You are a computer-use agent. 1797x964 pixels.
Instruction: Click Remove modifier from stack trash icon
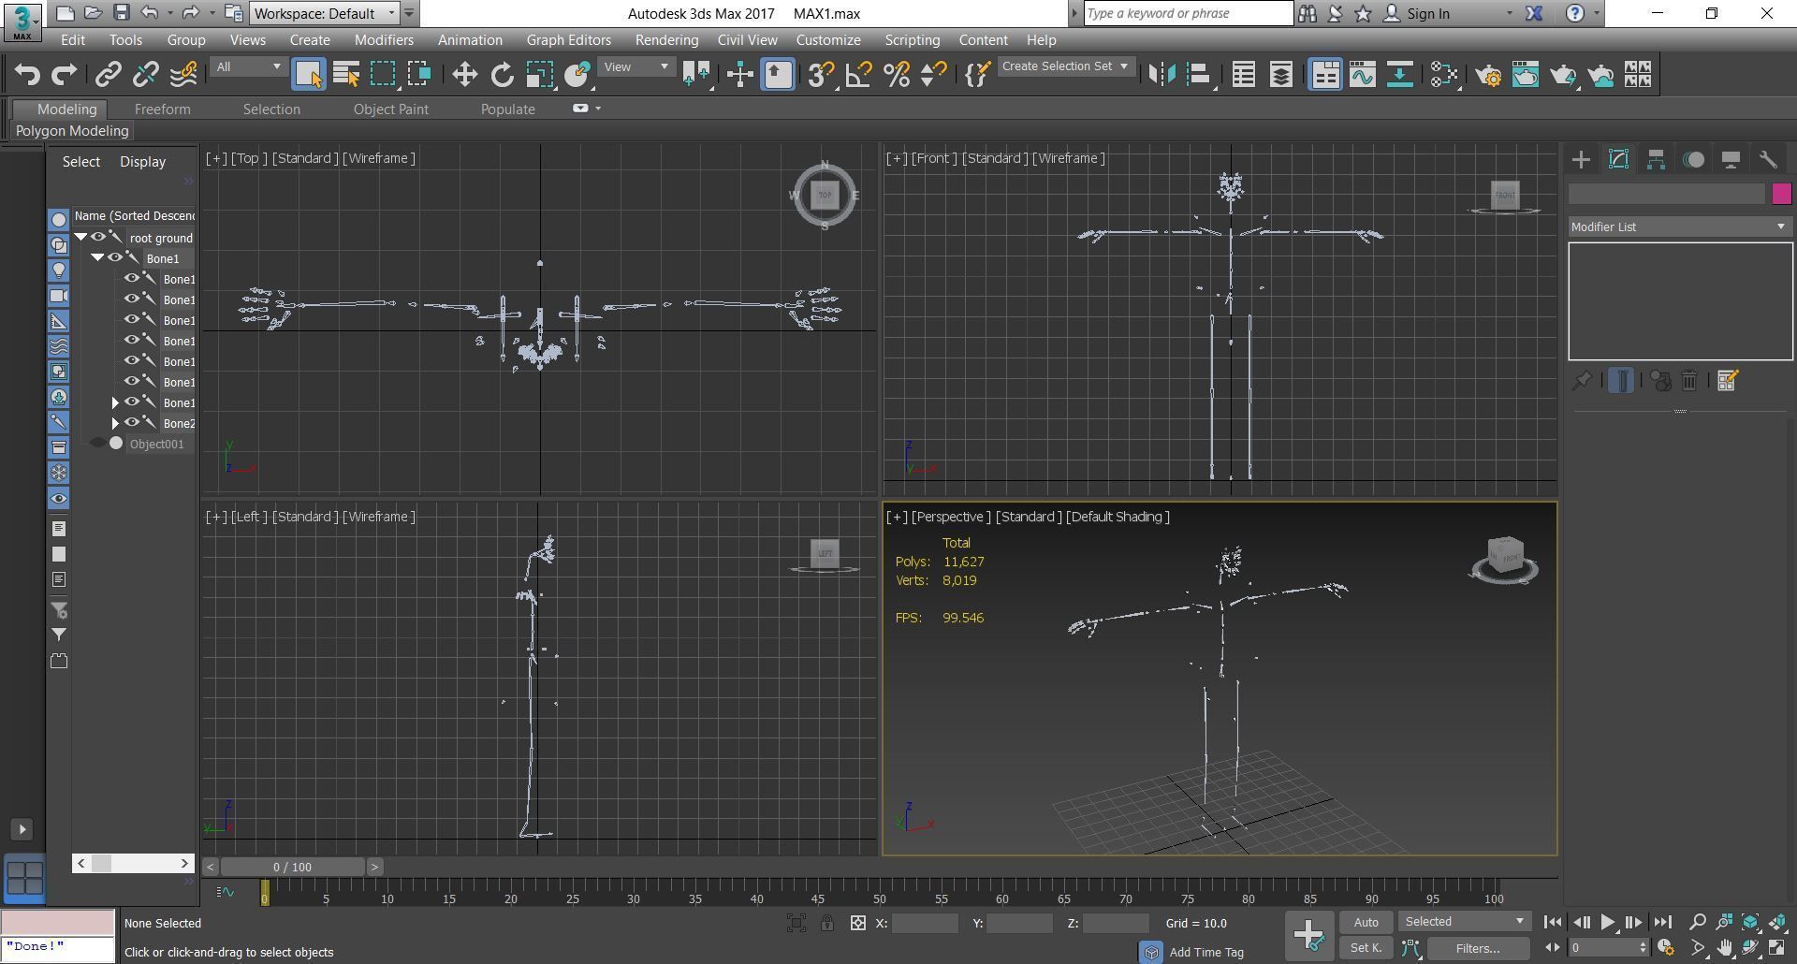(x=1689, y=381)
